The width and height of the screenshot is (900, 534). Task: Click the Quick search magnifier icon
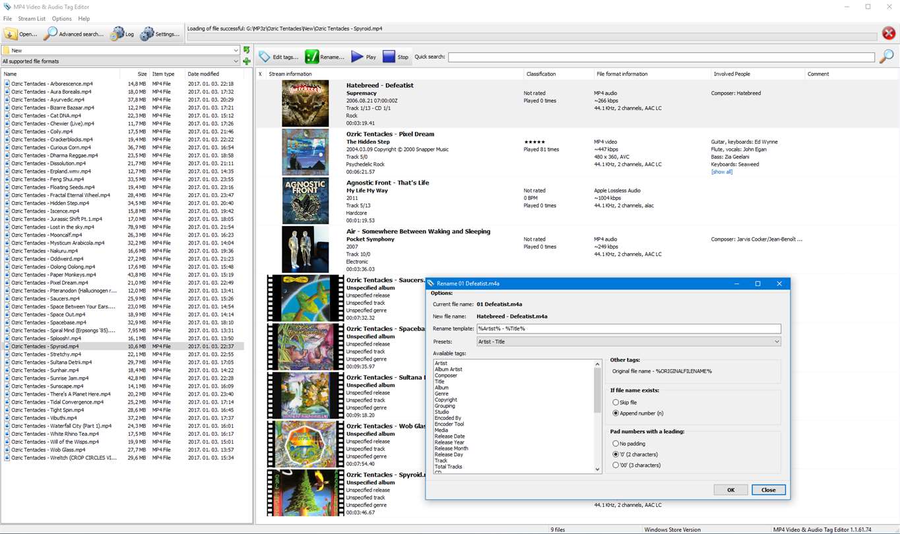click(x=887, y=57)
